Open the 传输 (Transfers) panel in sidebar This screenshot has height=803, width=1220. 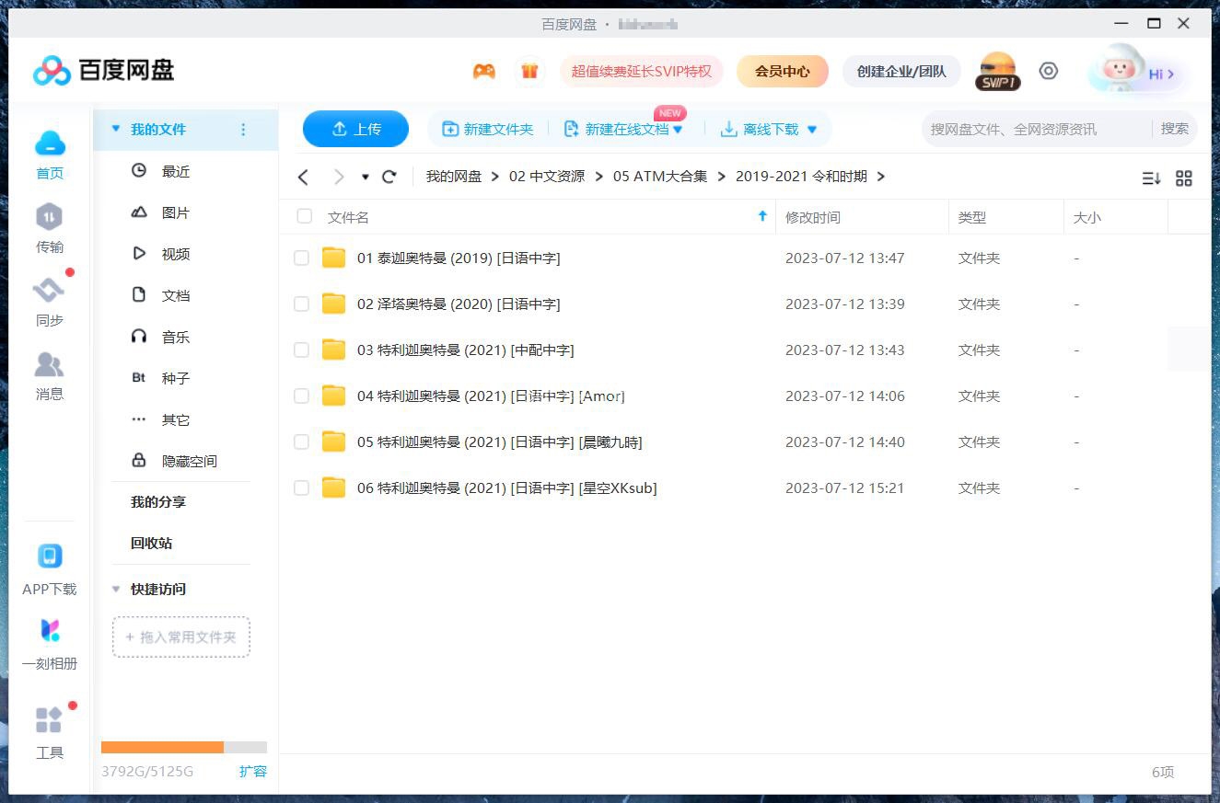(49, 228)
